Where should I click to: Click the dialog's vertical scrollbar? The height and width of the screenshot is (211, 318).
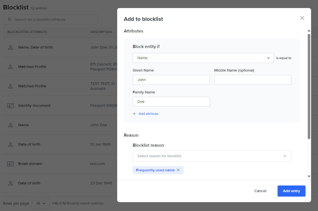click(309, 86)
